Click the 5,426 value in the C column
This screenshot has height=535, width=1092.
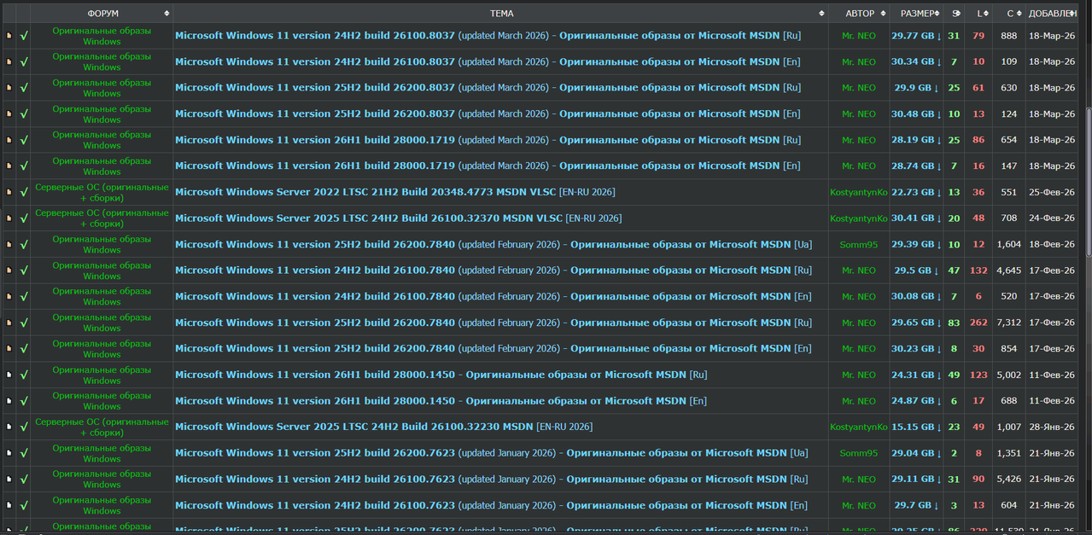(x=1009, y=480)
